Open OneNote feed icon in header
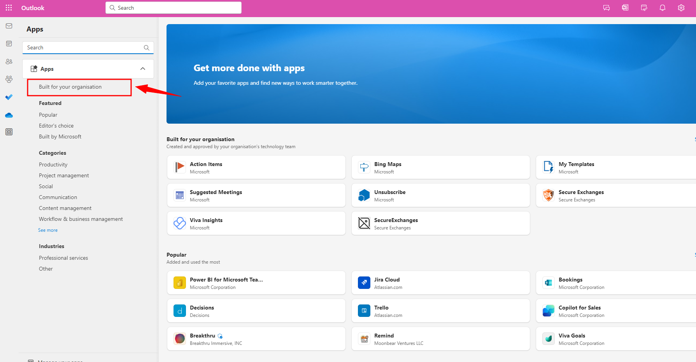Viewport: 696px width, 362px height. [625, 8]
